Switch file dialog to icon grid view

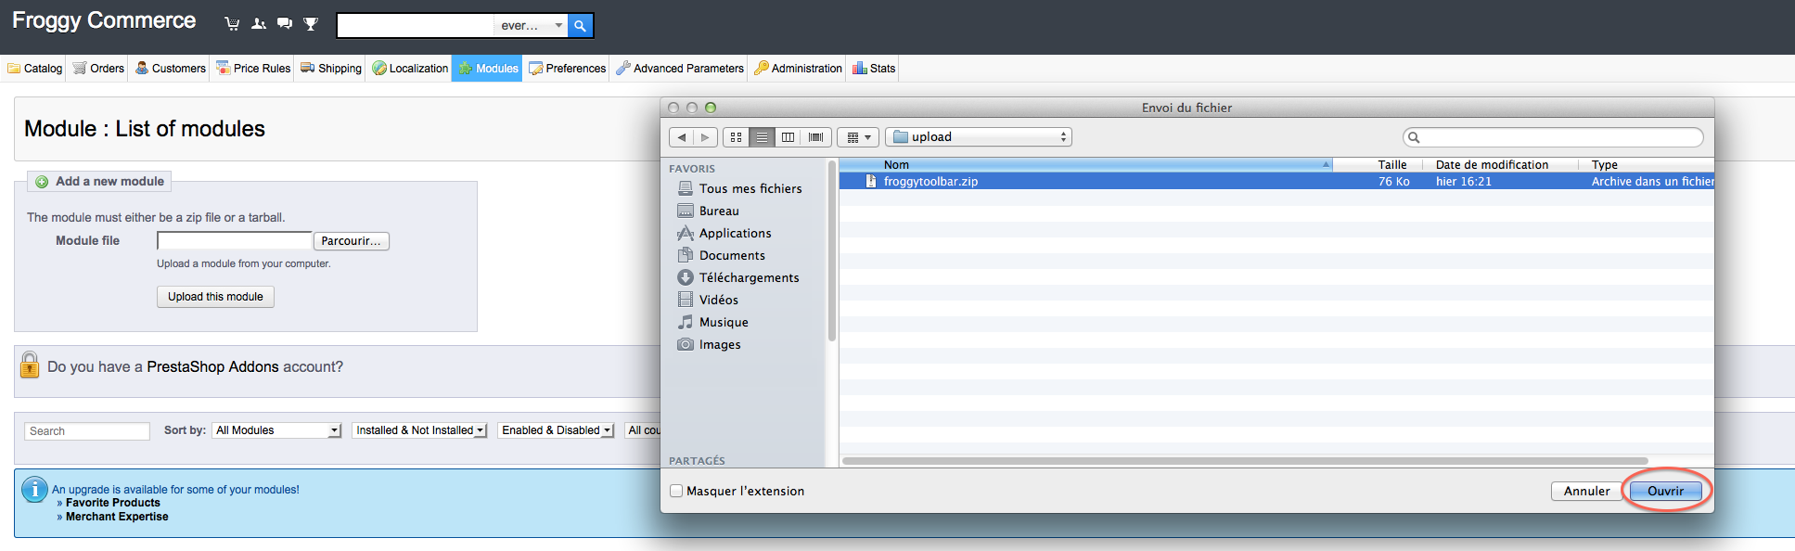[x=736, y=137]
